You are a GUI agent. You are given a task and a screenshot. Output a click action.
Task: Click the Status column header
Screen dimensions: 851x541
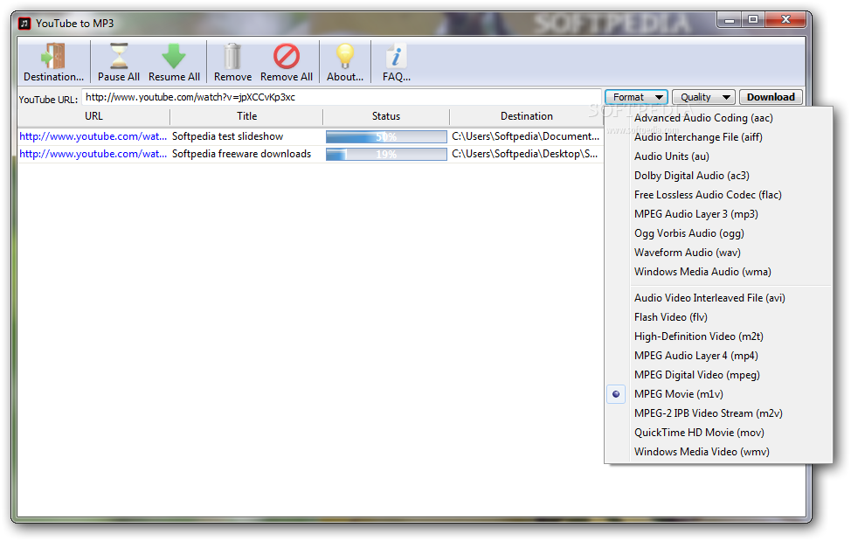386,116
